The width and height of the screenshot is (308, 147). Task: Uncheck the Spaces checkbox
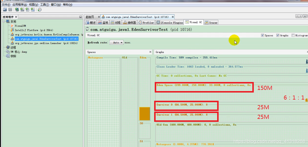click(262, 35)
